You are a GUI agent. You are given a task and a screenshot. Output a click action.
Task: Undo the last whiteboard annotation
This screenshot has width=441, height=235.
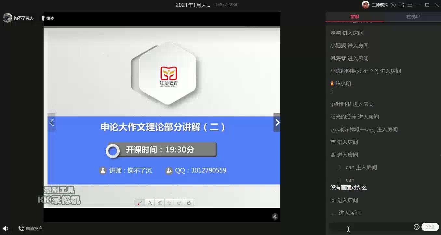(x=169, y=203)
